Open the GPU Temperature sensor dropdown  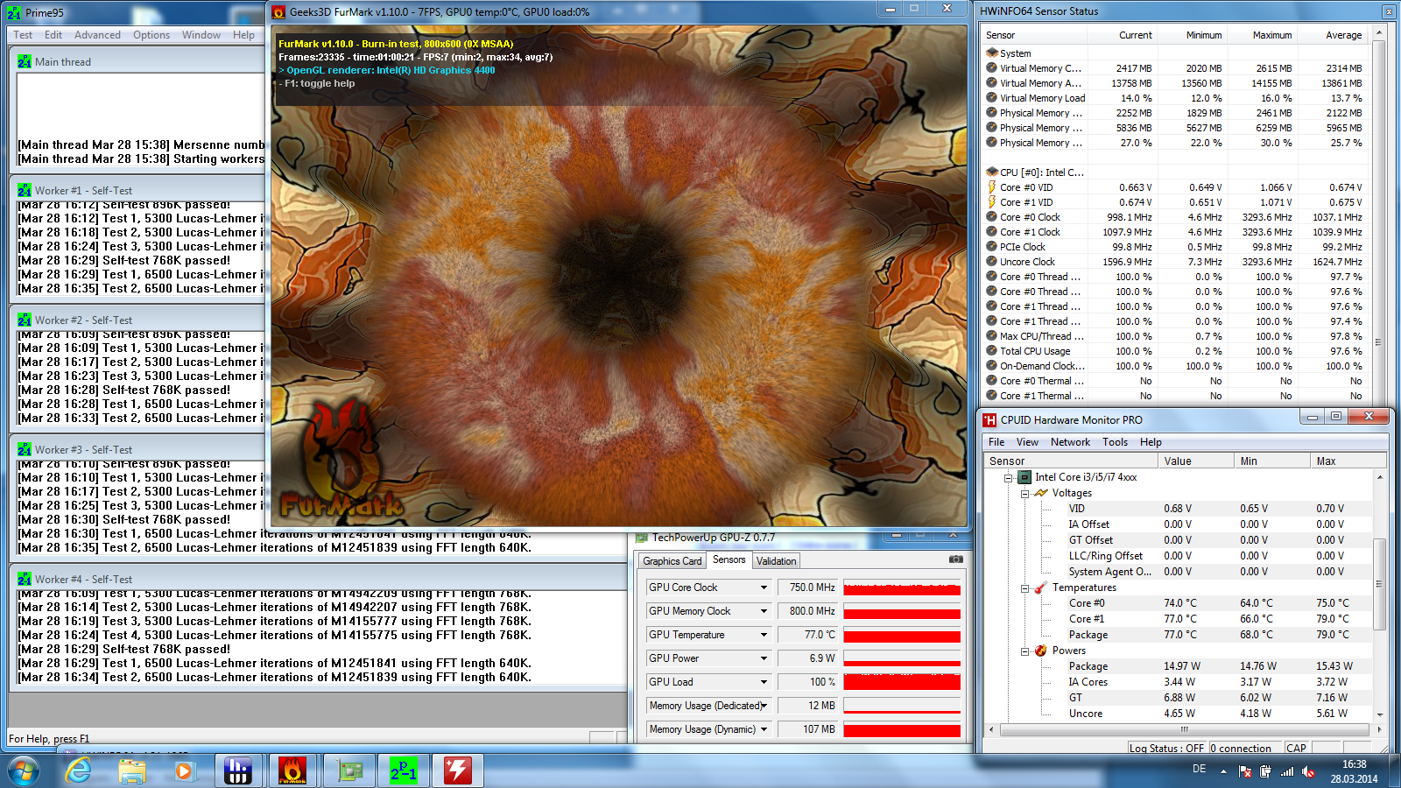tap(764, 635)
